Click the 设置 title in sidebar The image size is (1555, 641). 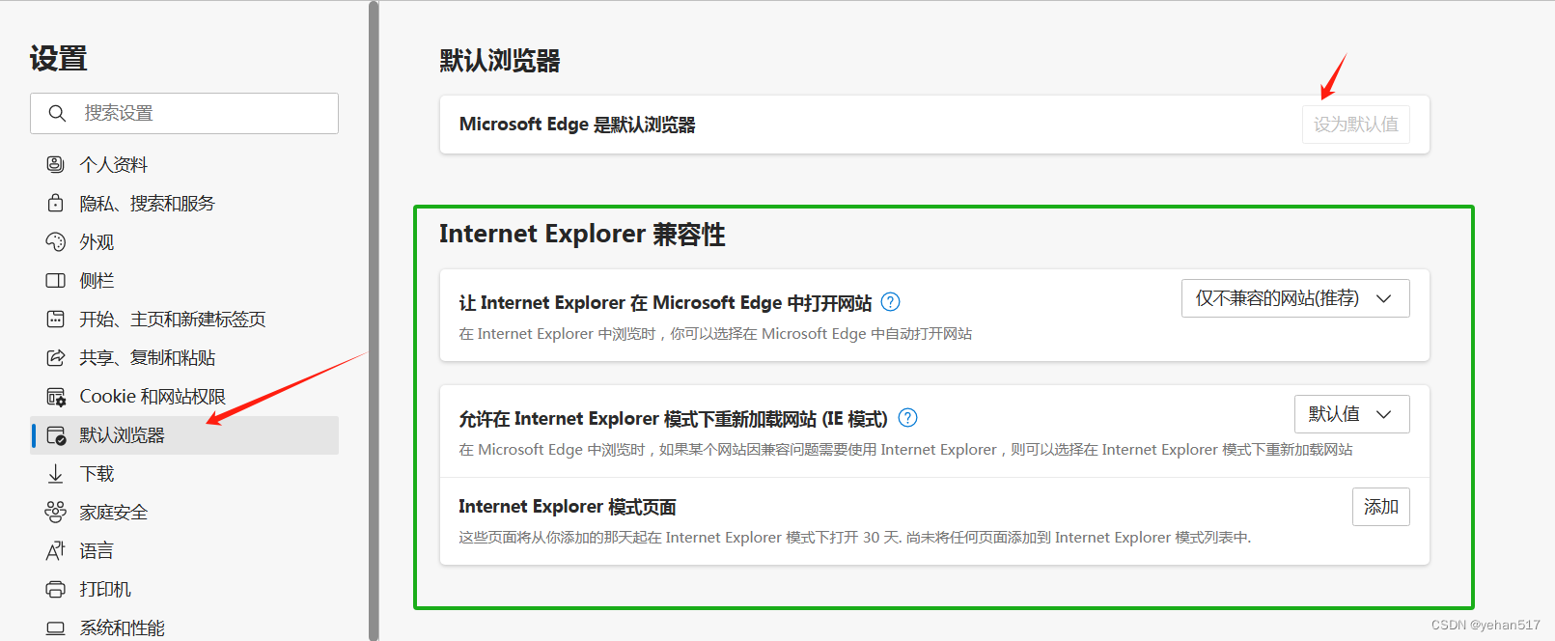[x=59, y=59]
